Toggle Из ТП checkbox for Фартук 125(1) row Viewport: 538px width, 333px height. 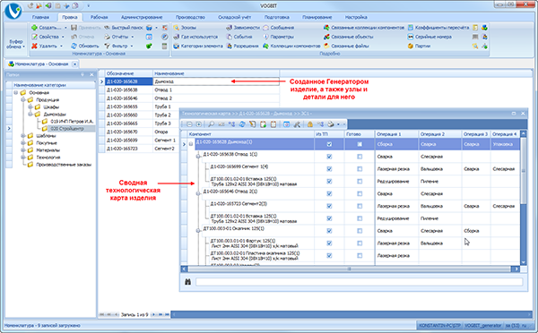329,243
